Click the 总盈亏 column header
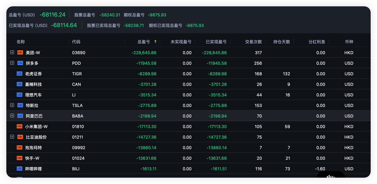The width and height of the screenshot is (377, 184). (x=144, y=42)
